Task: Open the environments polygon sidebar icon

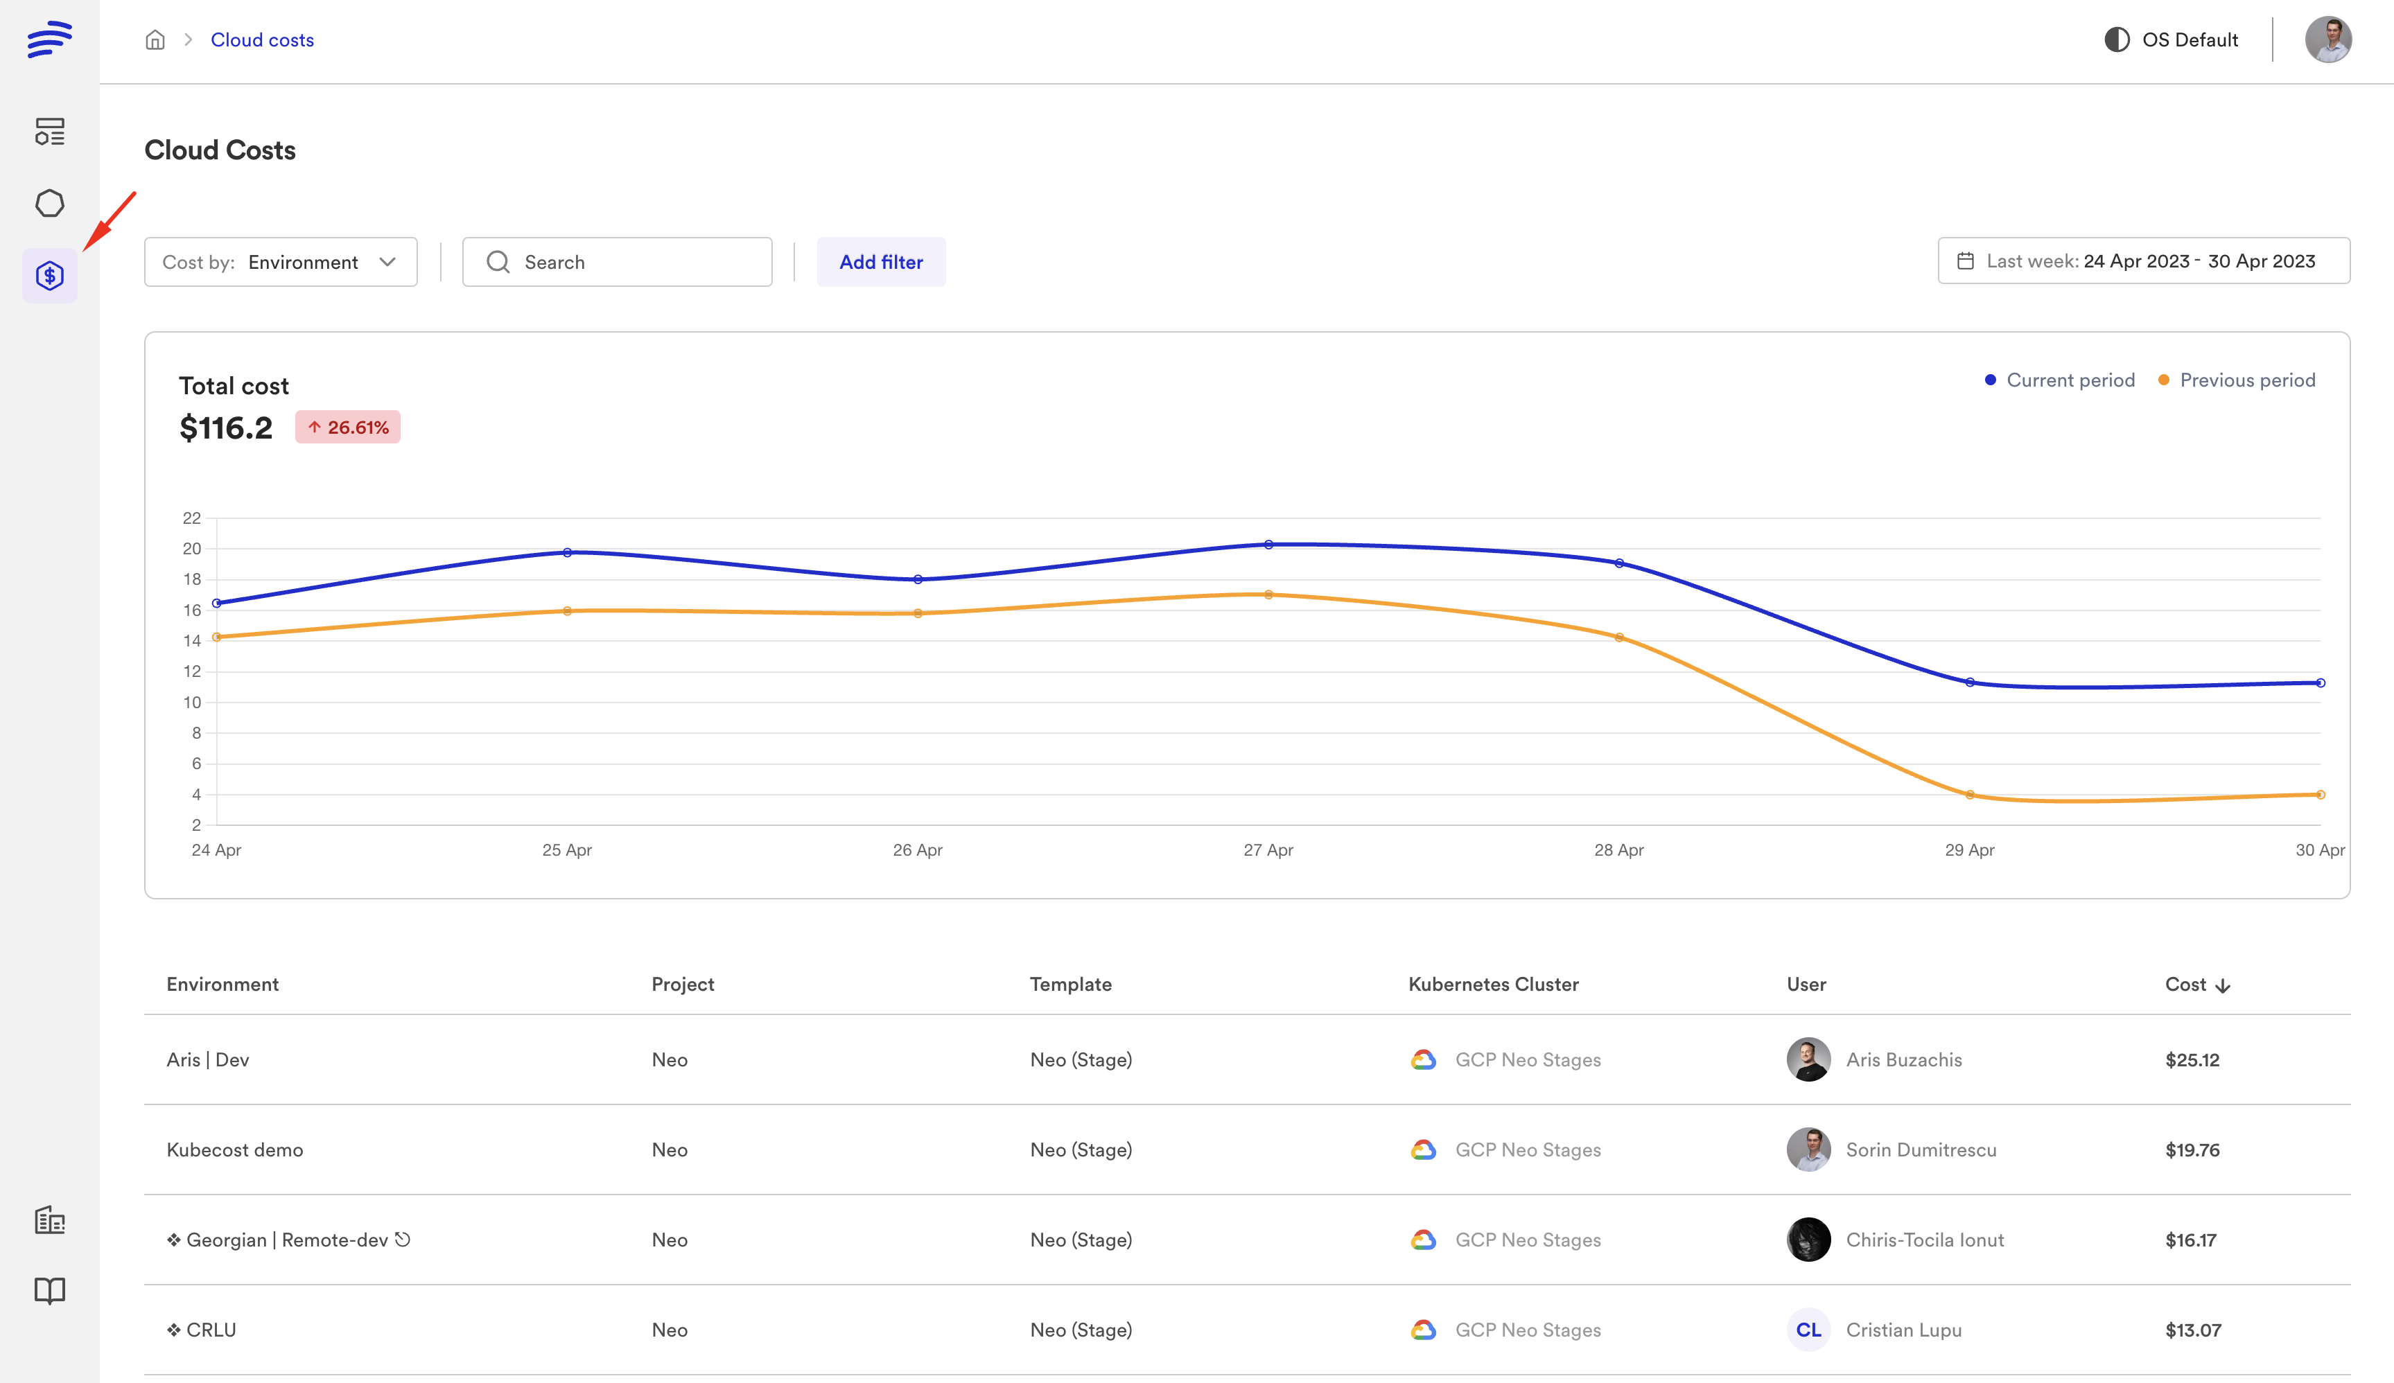Action: point(49,203)
